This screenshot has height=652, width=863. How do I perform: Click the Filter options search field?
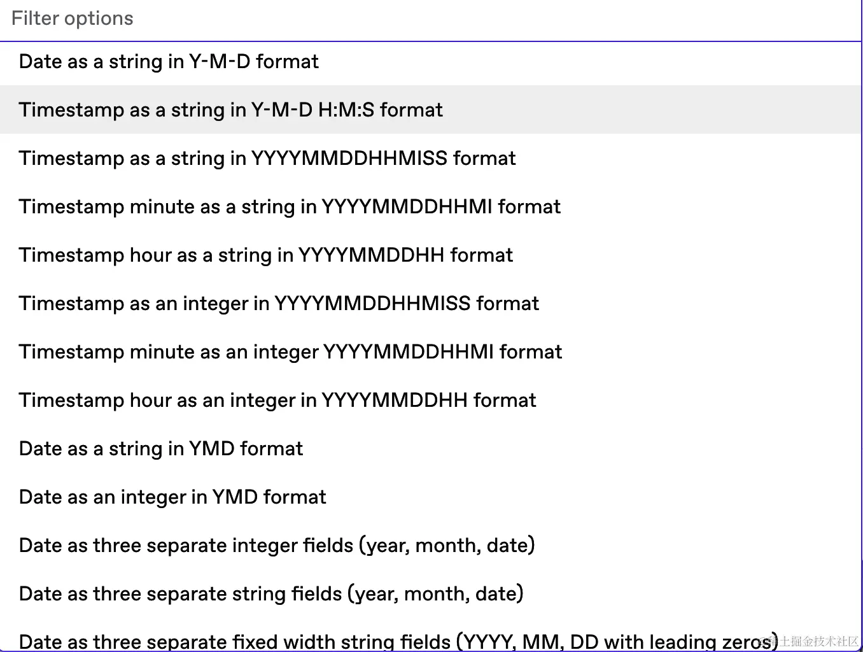(430, 19)
